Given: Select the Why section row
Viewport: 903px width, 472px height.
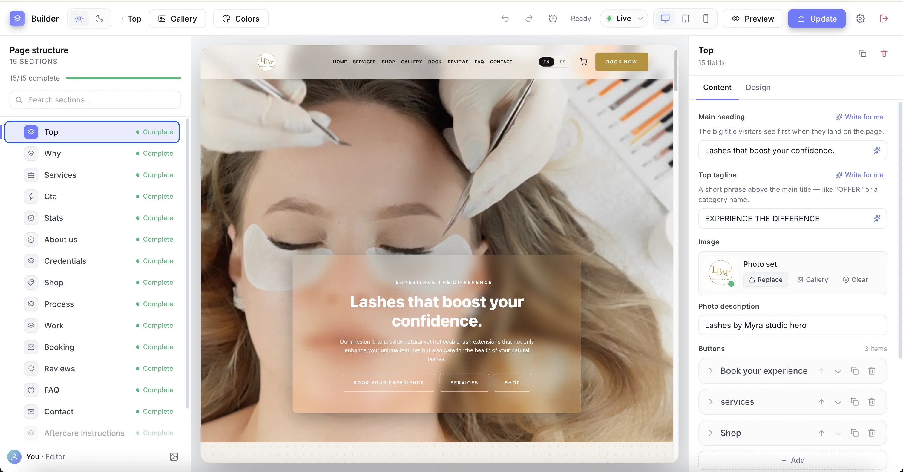Looking at the screenshot, I should tap(92, 153).
